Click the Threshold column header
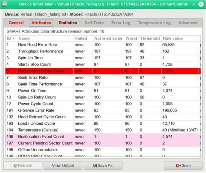 coord(150,38)
